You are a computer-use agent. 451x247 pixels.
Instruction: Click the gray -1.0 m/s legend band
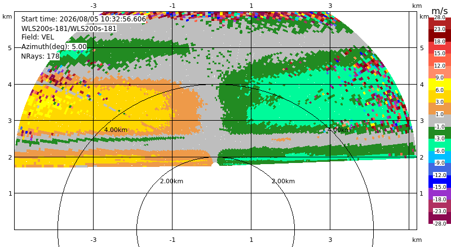coord(440,121)
